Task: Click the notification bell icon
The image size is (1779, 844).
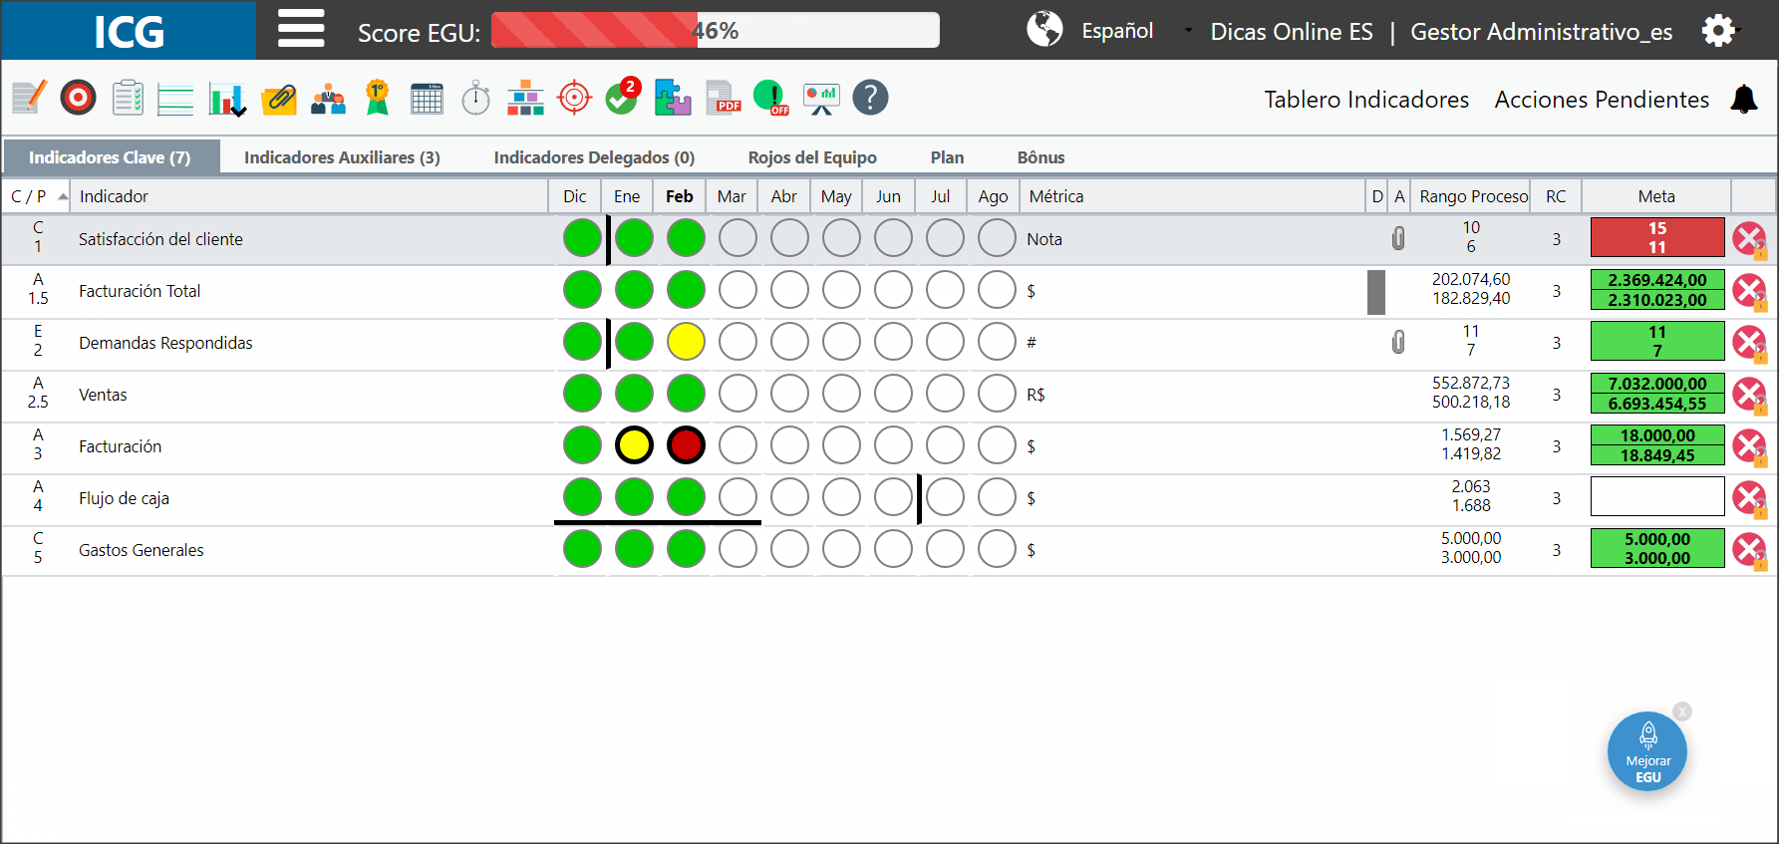Action: pyautogui.click(x=1744, y=100)
